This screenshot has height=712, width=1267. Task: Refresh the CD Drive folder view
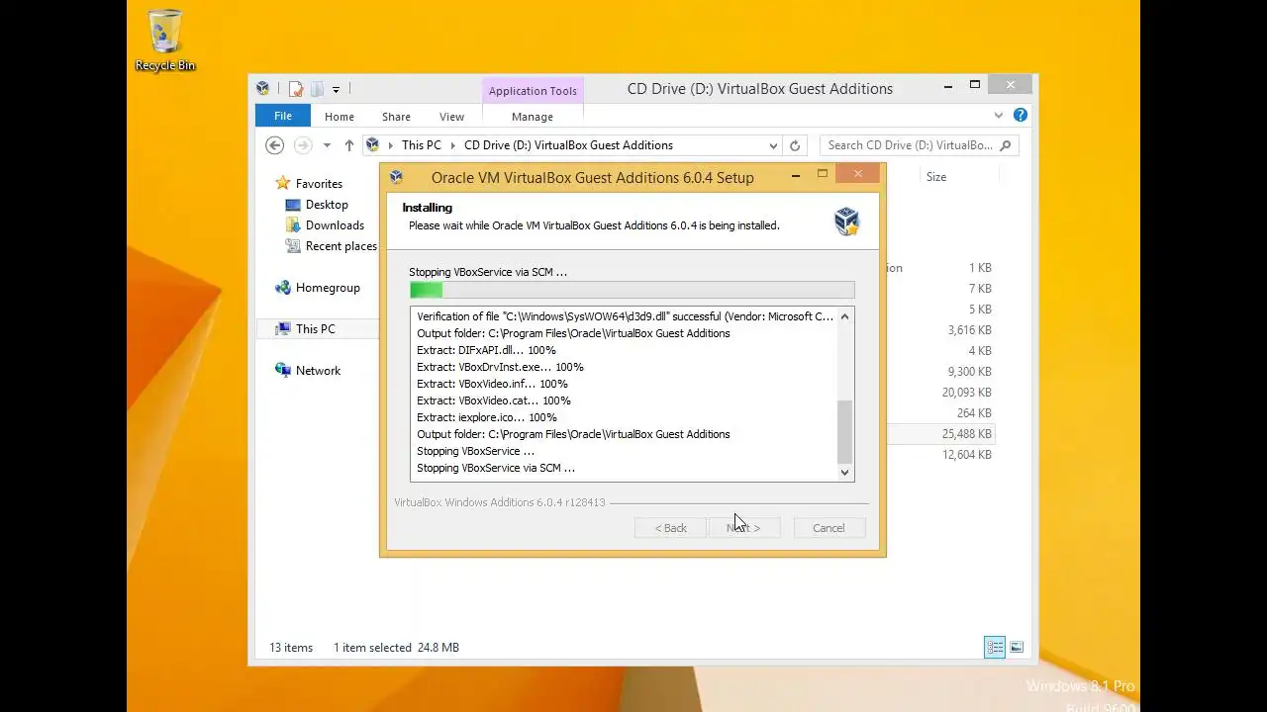pos(794,145)
